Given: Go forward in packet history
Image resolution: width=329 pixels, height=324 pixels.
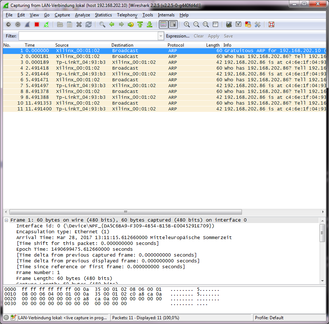Looking at the screenshot, I should [x=121, y=24].
